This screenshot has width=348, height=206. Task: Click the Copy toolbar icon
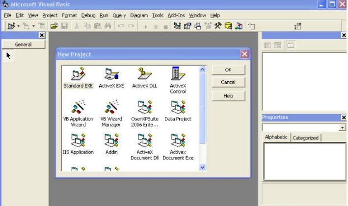click(87, 26)
